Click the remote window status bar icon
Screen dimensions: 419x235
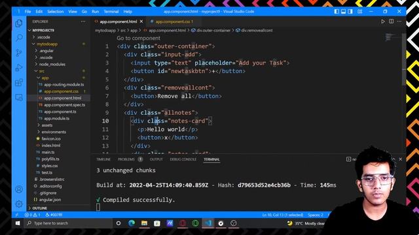17,215
